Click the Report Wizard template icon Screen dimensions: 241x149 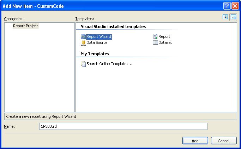tap(83, 36)
